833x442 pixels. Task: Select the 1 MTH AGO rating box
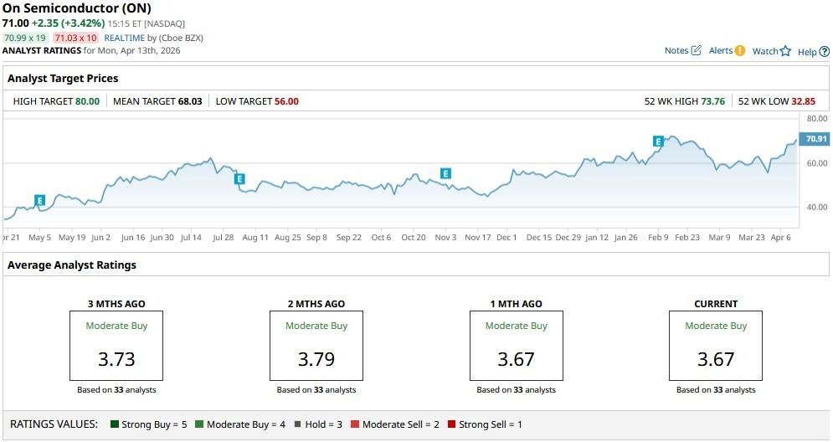516,345
